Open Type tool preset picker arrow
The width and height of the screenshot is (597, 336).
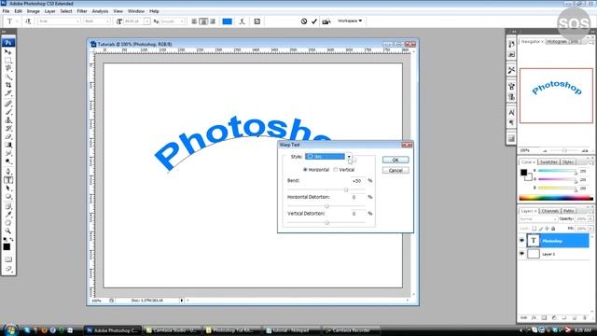coord(17,21)
